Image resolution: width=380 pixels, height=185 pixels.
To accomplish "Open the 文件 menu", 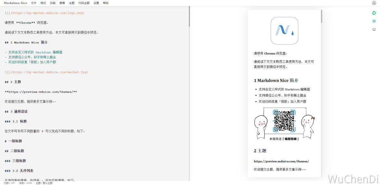I will click(34, 3).
